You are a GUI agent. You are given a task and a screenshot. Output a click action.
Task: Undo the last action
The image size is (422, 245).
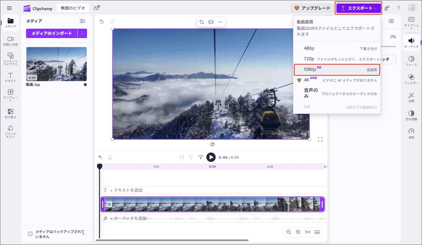[102, 21]
